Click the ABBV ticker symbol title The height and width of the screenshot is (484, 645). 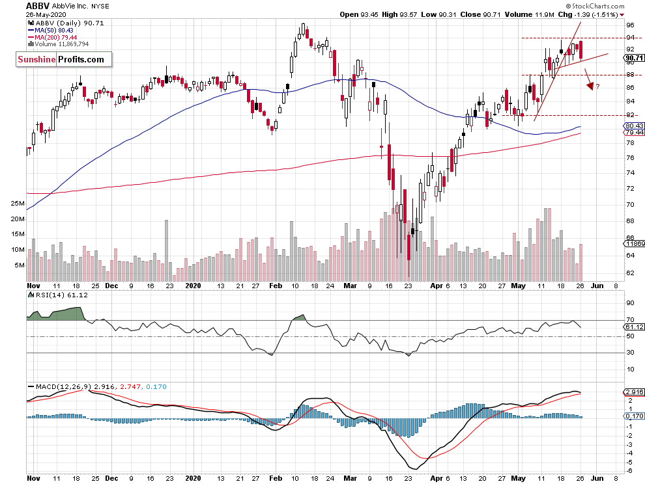click(38, 6)
